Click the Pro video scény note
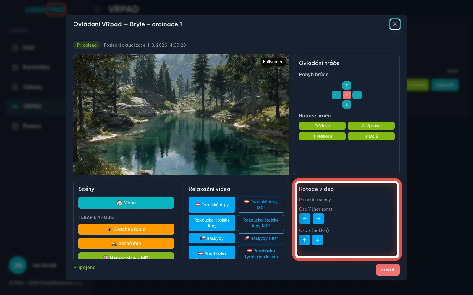 click(315, 200)
